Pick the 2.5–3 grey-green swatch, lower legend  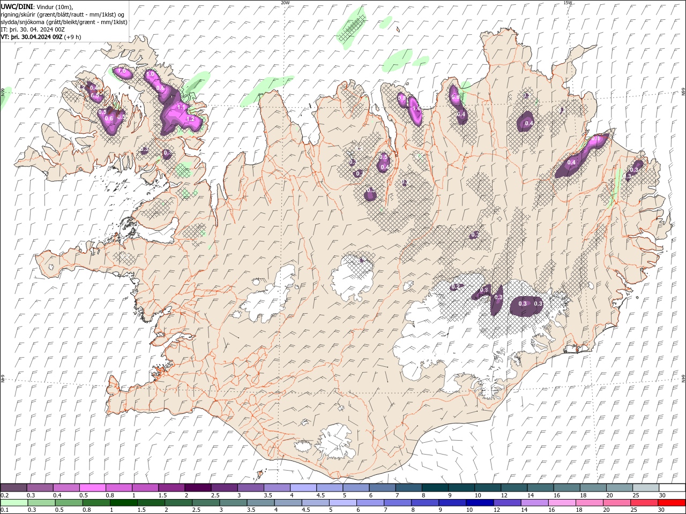pos(206,503)
